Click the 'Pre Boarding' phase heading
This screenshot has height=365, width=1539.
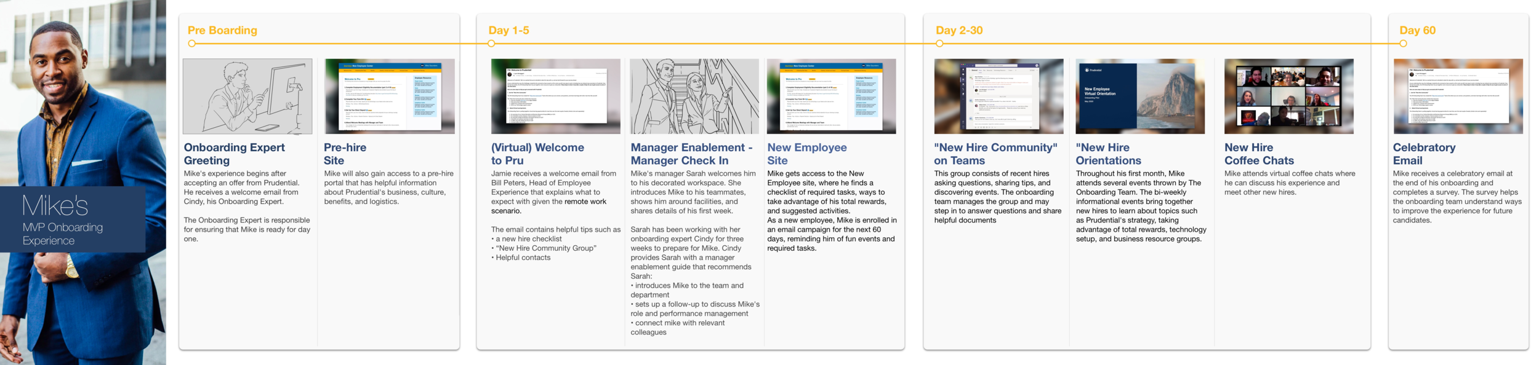coord(222,30)
